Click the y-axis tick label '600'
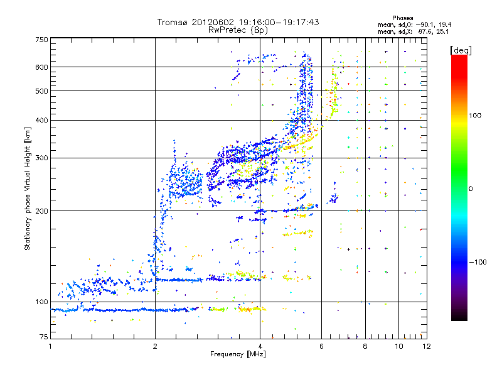This screenshot has width=502, height=377. click(41, 67)
